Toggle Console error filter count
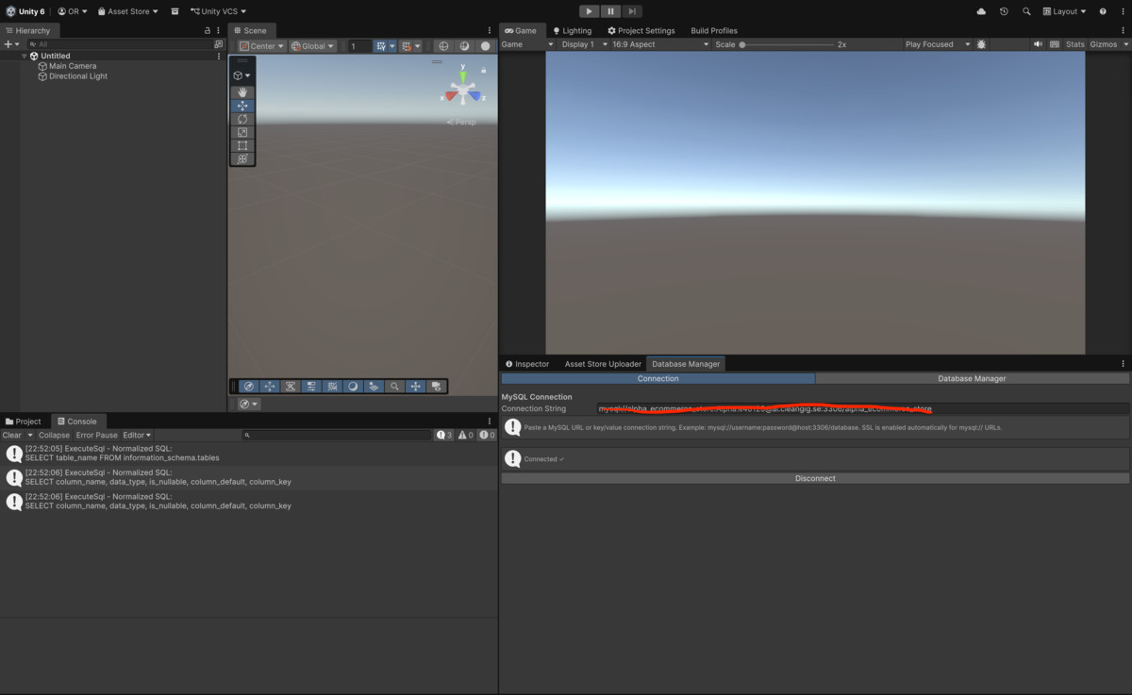 coord(486,435)
